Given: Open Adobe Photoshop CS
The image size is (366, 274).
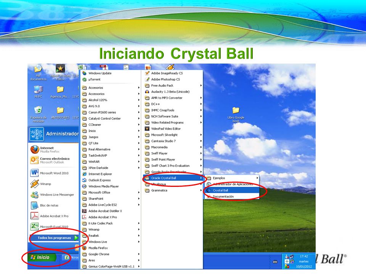Looking at the screenshot, I should 173,80.
